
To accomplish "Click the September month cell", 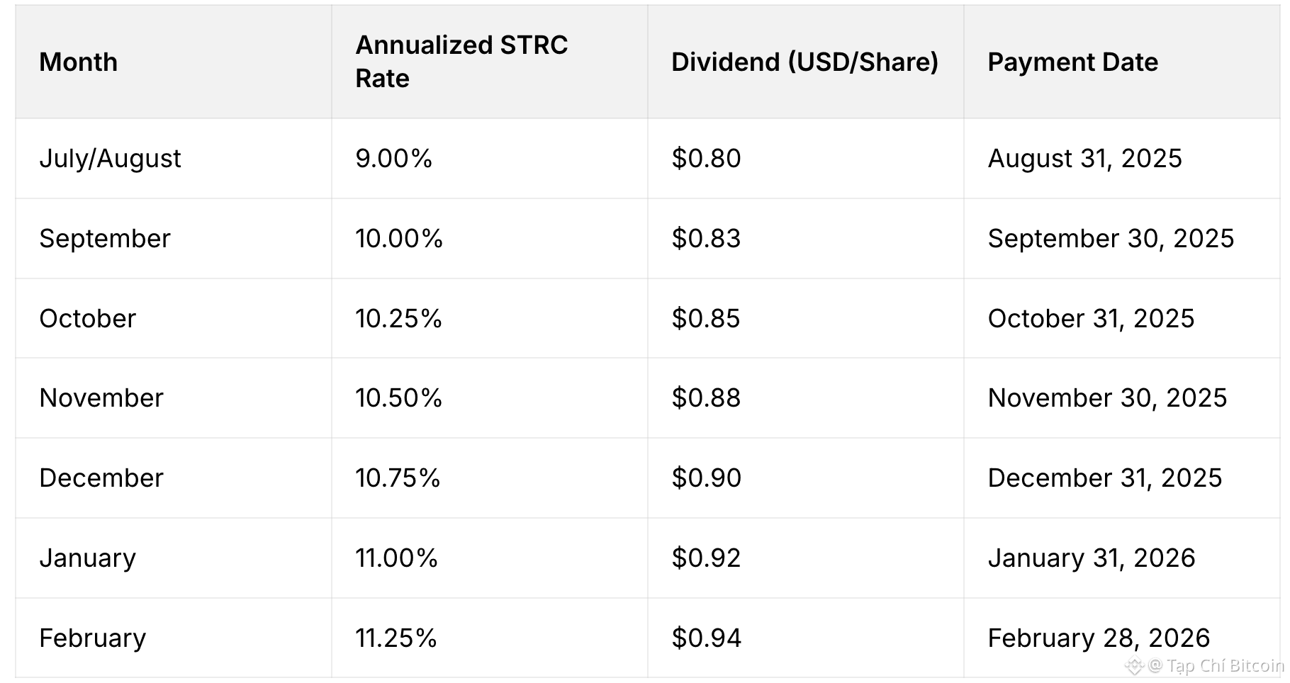I will (105, 238).
